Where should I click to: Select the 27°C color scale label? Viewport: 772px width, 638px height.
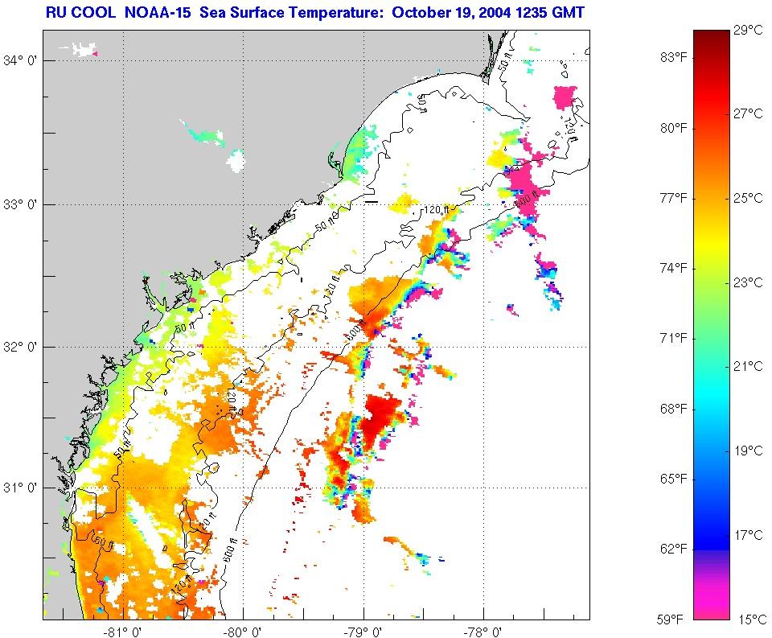(x=748, y=113)
